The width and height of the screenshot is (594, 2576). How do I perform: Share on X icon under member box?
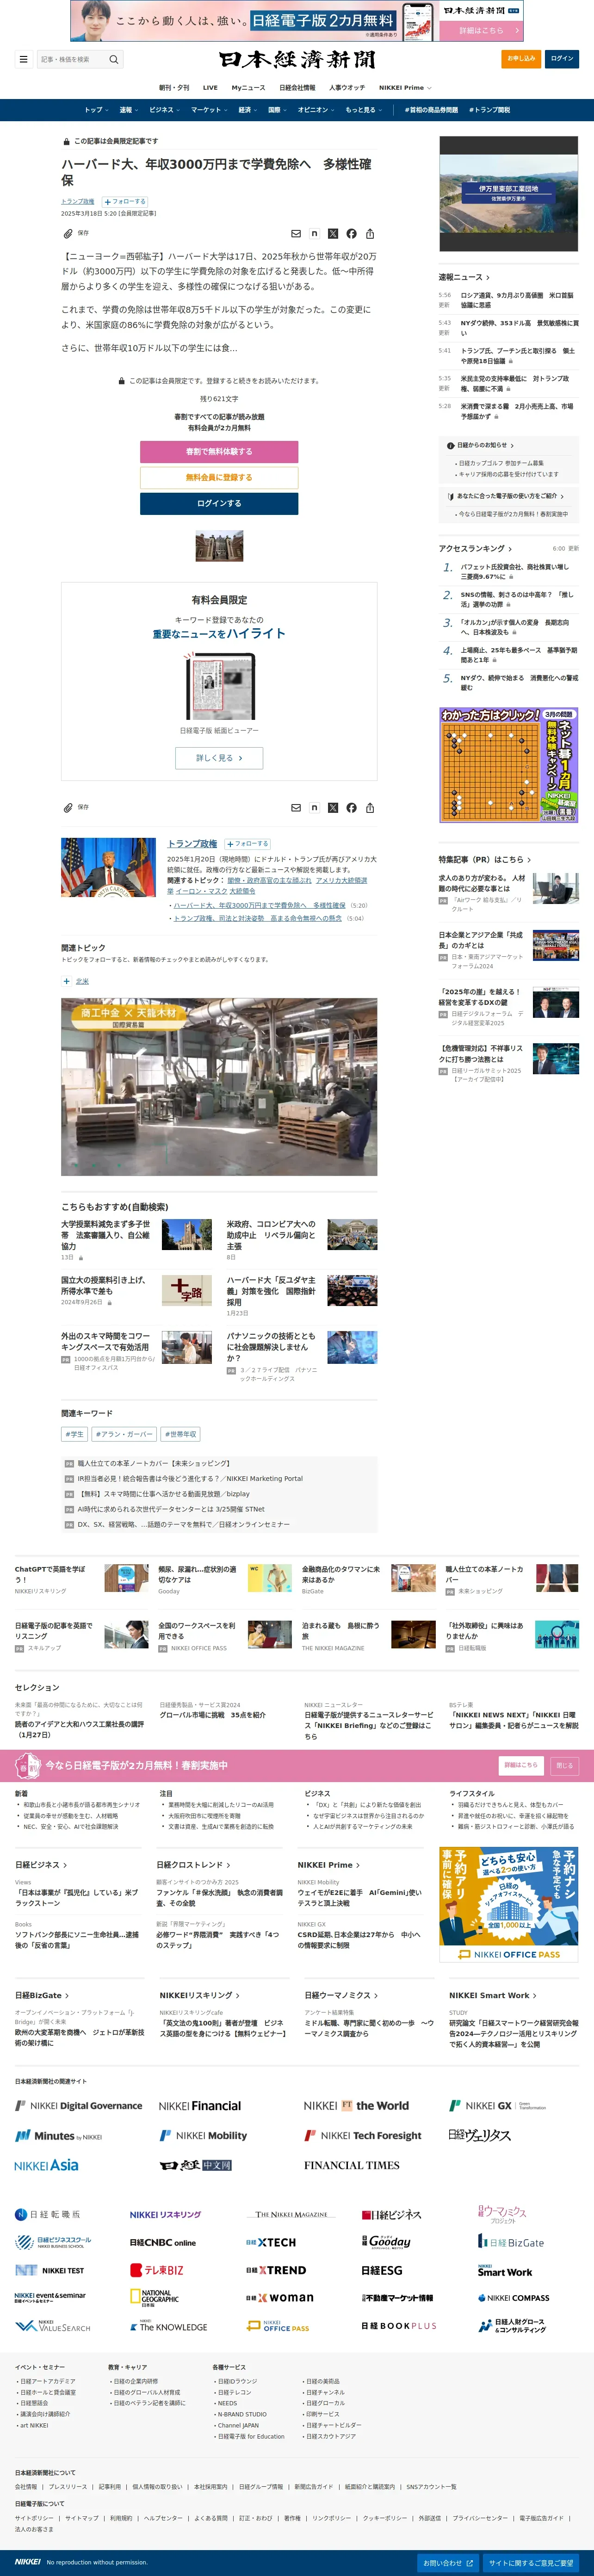tap(333, 807)
